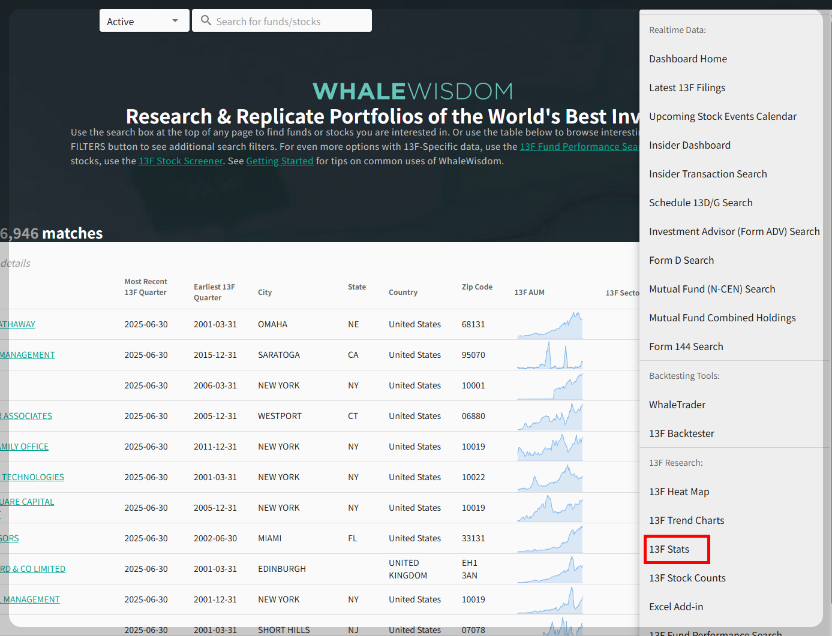The height and width of the screenshot is (636, 832).
Task: Choose Form D Search
Action: (x=681, y=260)
